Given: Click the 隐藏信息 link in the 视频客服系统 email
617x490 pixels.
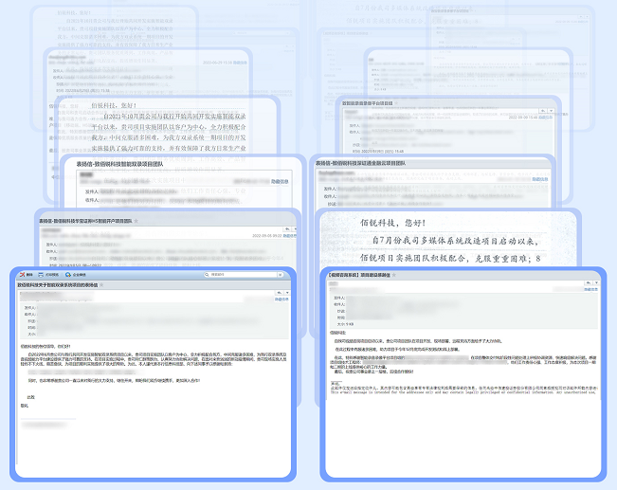Looking at the screenshot, I should pyautogui.click(x=590, y=289).
